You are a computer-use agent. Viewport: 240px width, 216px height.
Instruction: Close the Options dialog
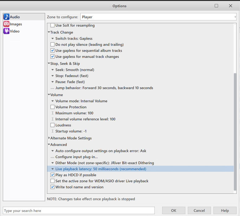[x=230, y=6]
